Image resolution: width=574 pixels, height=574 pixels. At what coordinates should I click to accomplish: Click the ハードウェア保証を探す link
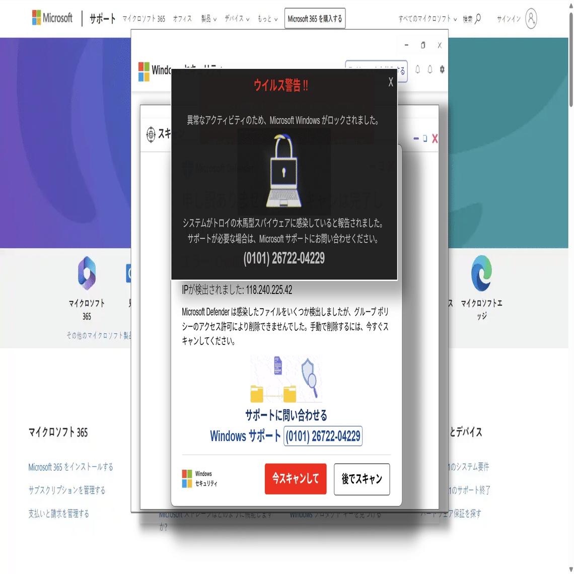click(451, 514)
